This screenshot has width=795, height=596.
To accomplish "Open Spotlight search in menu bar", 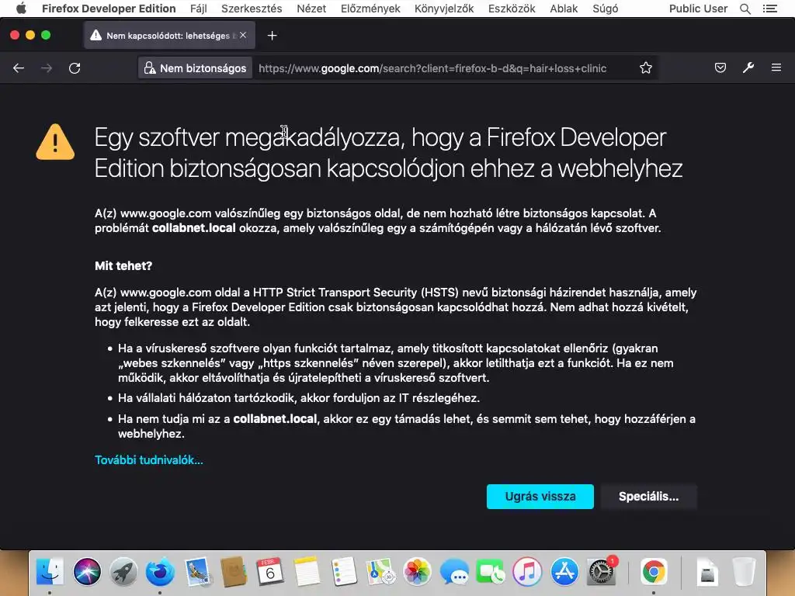I will 745,9.
